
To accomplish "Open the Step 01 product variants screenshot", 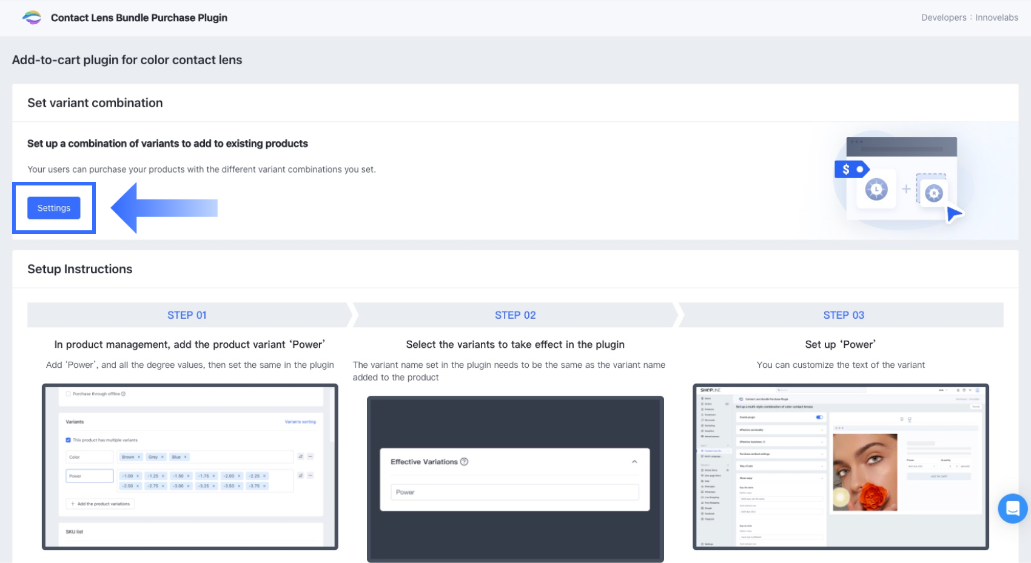I will coord(190,467).
